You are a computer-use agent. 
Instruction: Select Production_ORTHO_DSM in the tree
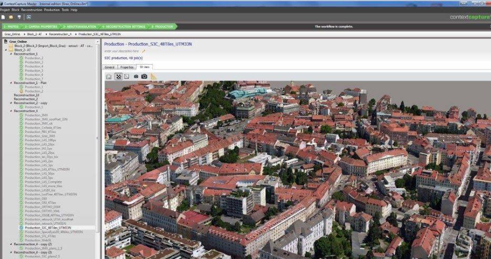point(43,206)
